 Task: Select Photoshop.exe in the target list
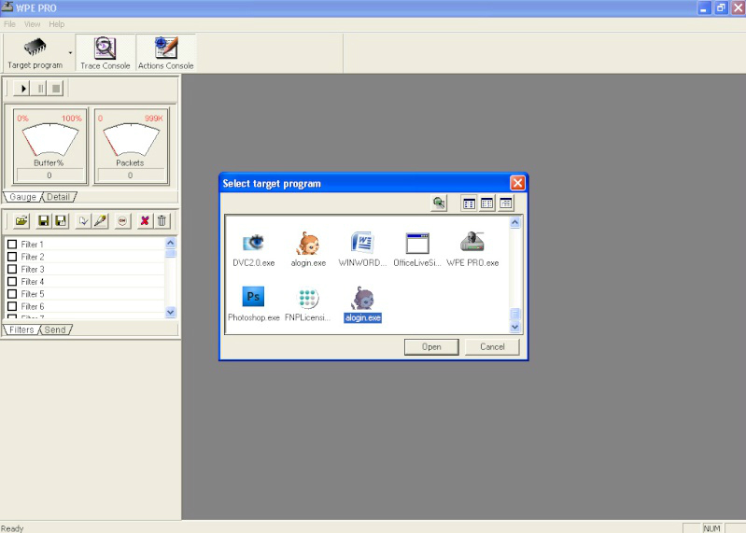tap(254, 298)
